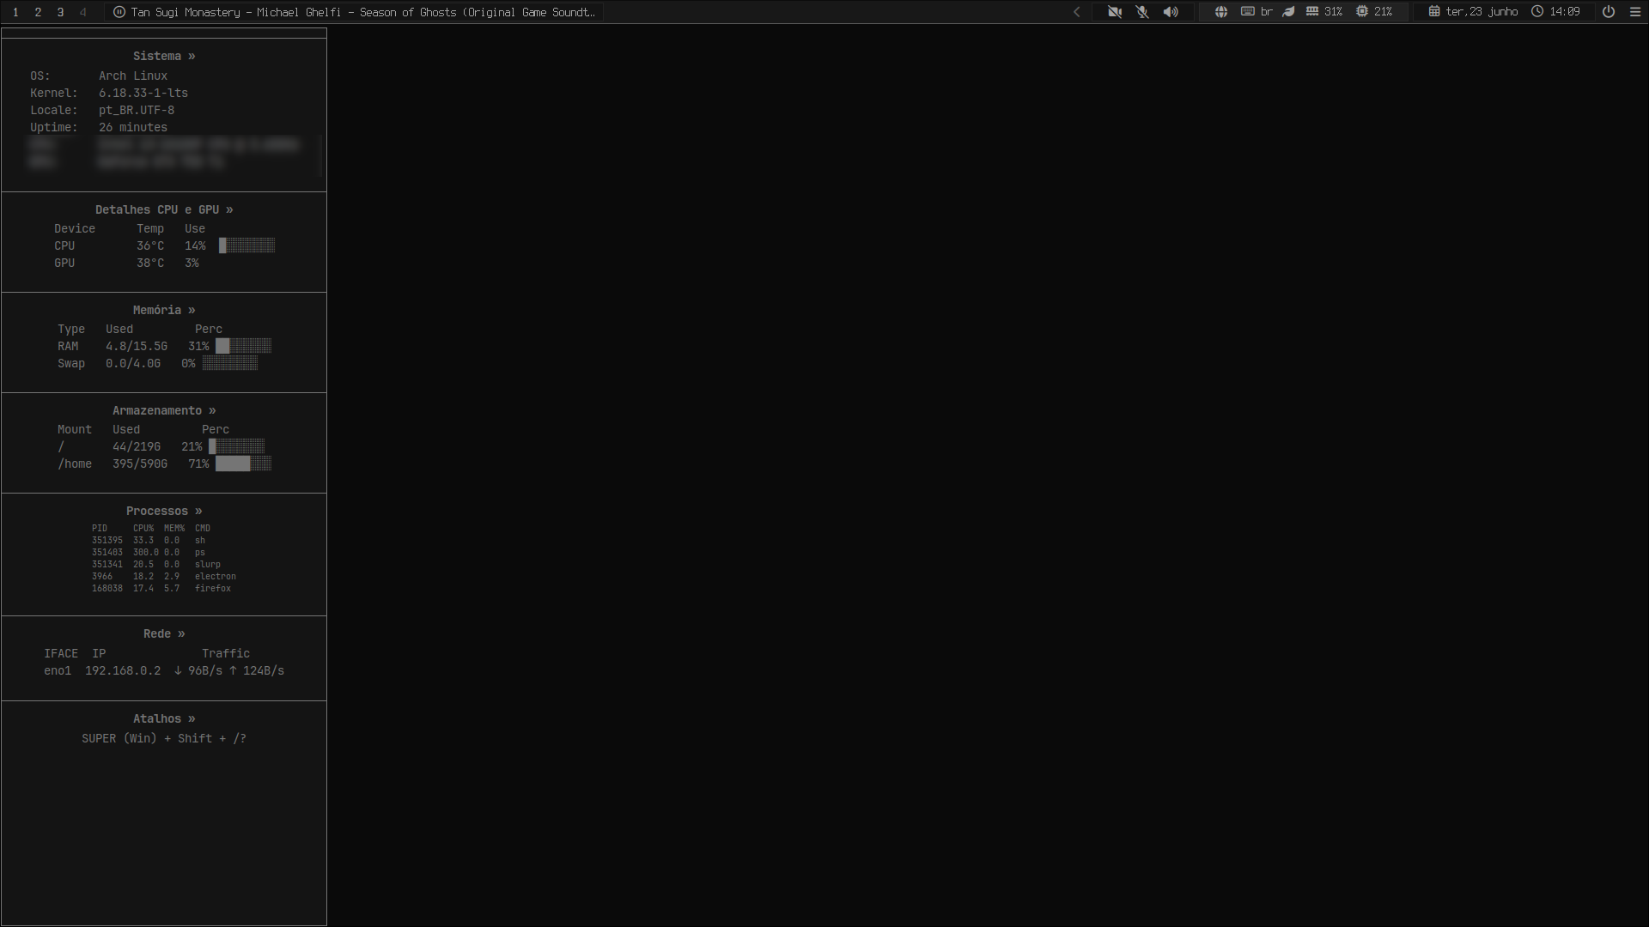Click the speaker volume icon
1649x927 pixels.
pos(1171,12)
